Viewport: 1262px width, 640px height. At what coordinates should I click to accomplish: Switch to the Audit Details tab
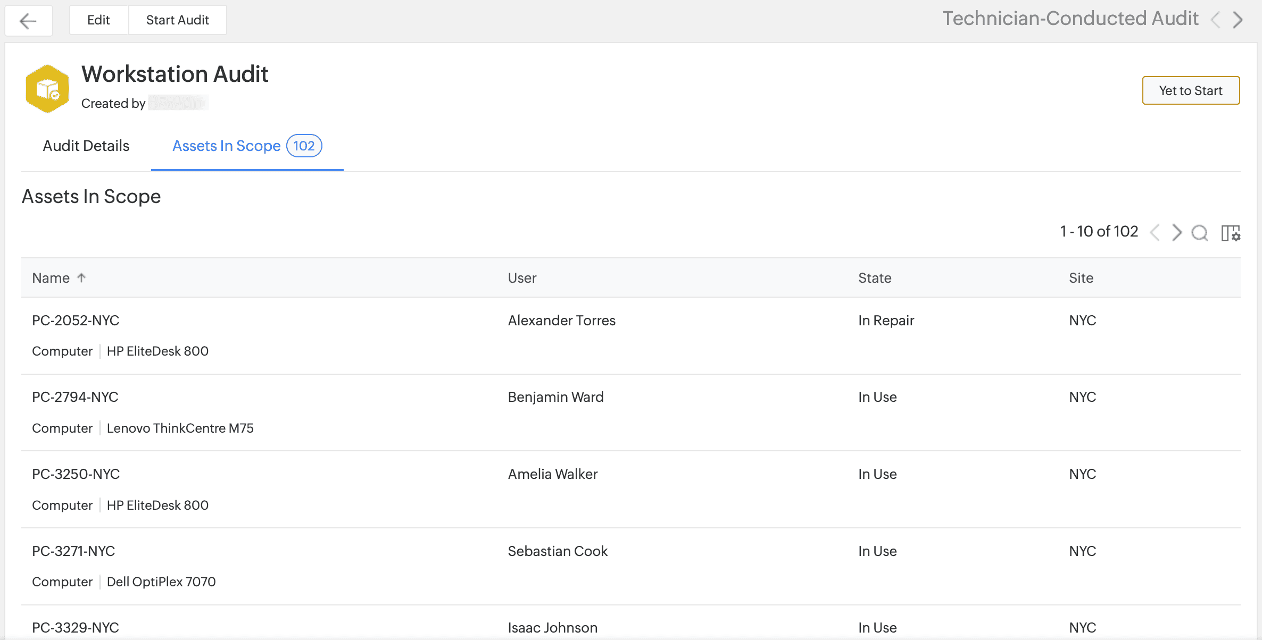pyautogui.click(x=86, y=146)
